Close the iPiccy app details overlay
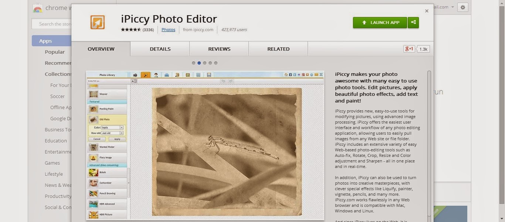Viewport: 505px width, 222px height. tap(427, 11)
